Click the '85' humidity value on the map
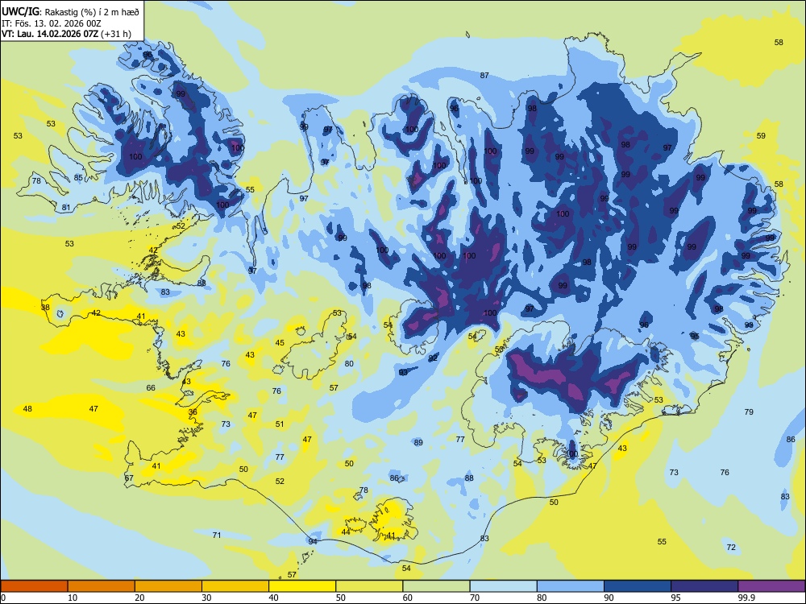The image size is (806, 604). (x=78, y=178)
